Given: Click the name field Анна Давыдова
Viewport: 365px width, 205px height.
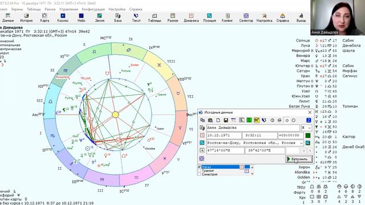Looking at the screenshot, I should tap(253, 128).
